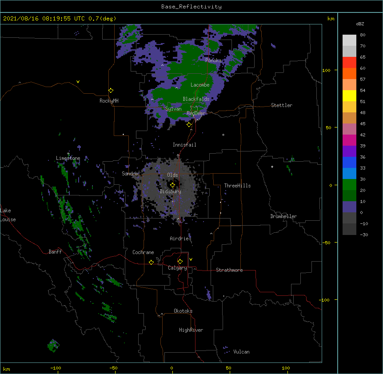The image size is (383, 374).
Task: Click the white plus marker east of ThreeHills
Action: (272, 167)
